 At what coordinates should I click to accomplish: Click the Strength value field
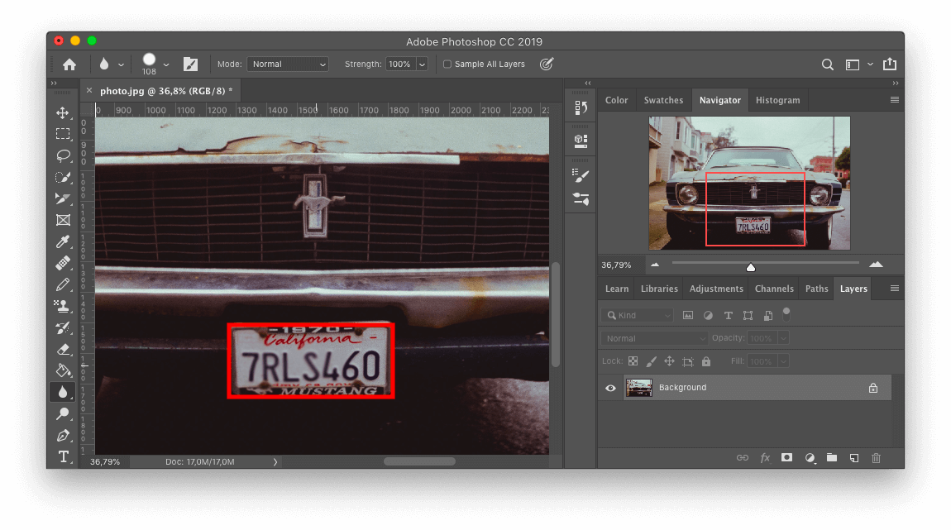click(401, 64)
